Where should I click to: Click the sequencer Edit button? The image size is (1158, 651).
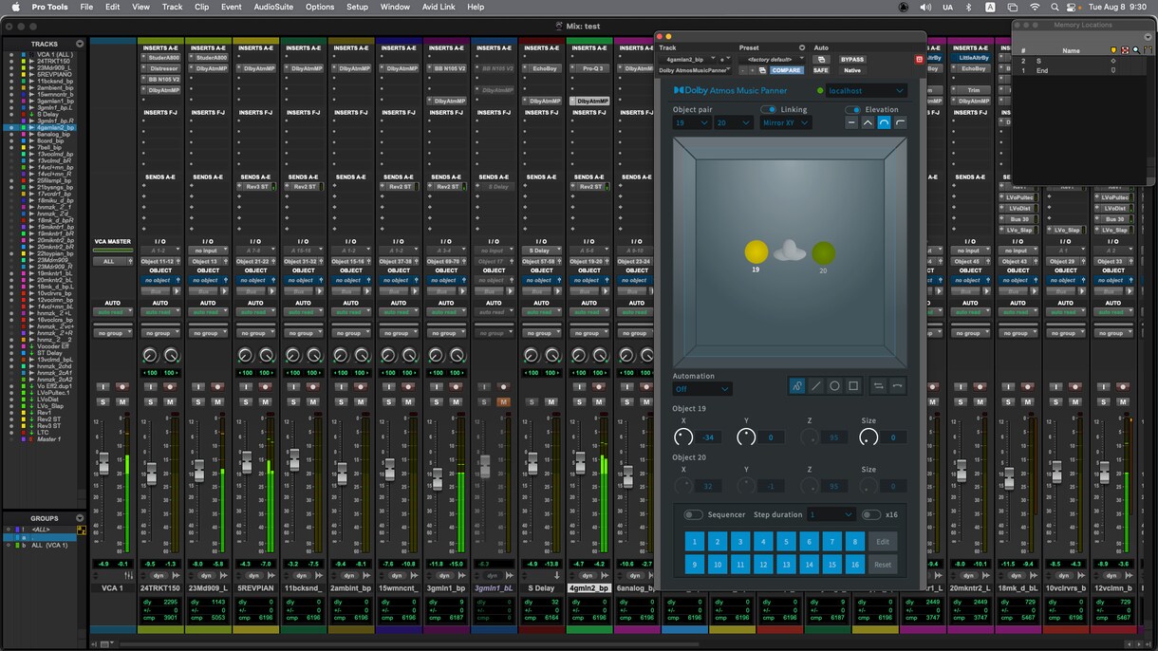883,542
